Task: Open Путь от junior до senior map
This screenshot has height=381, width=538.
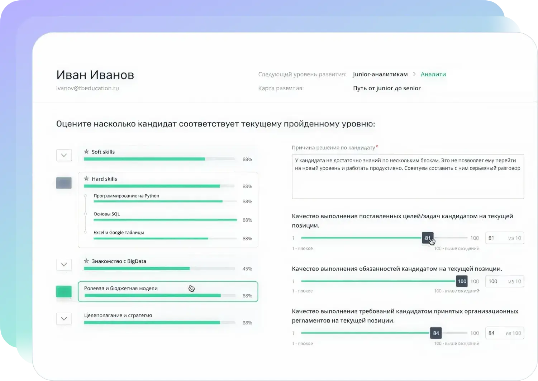Action: (x=387, y=88)
